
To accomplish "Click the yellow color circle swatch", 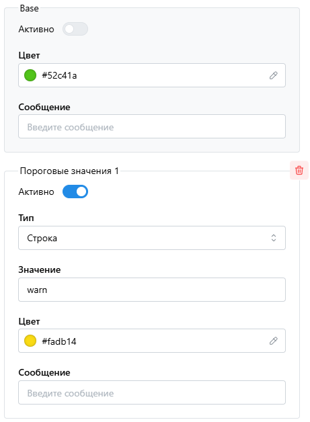I will click(30, 341).
